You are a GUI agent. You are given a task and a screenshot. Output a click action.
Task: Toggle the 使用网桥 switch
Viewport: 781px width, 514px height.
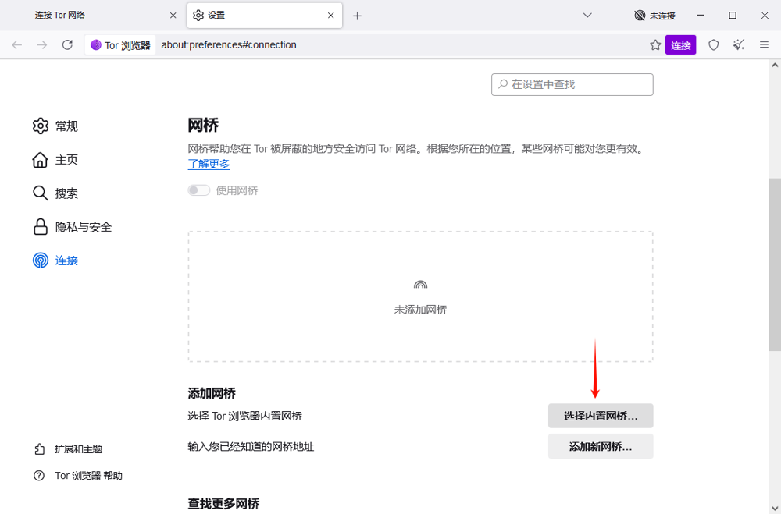[x=199, y=190]
